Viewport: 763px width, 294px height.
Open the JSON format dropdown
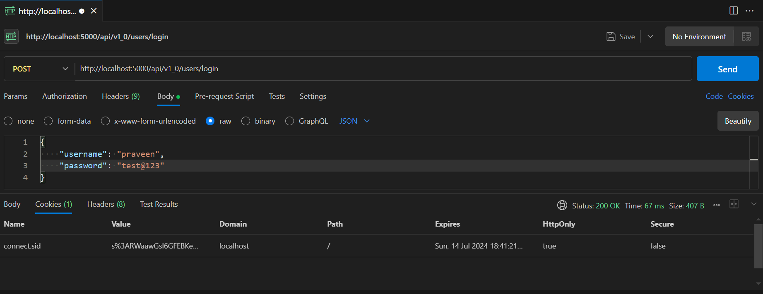(x=354, y=121)
